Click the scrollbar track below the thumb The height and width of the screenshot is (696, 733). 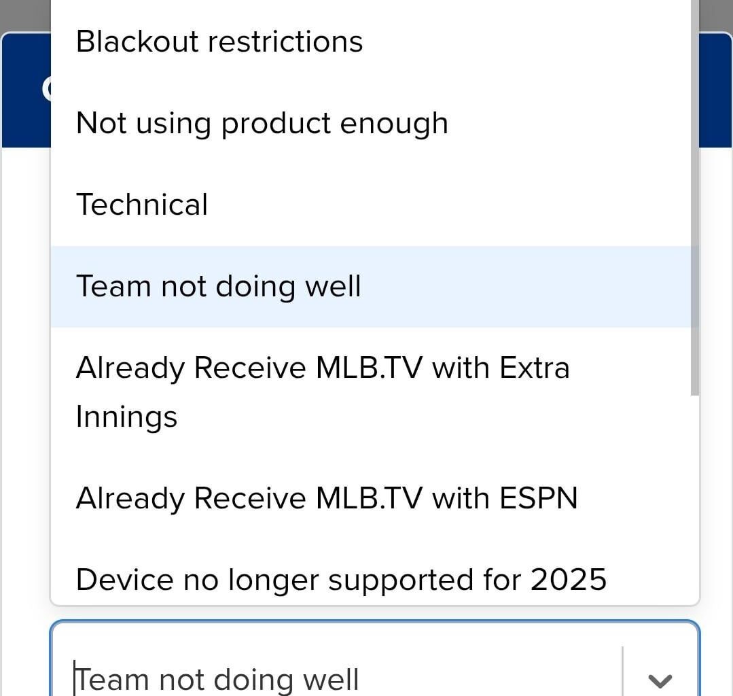[694, 496]
